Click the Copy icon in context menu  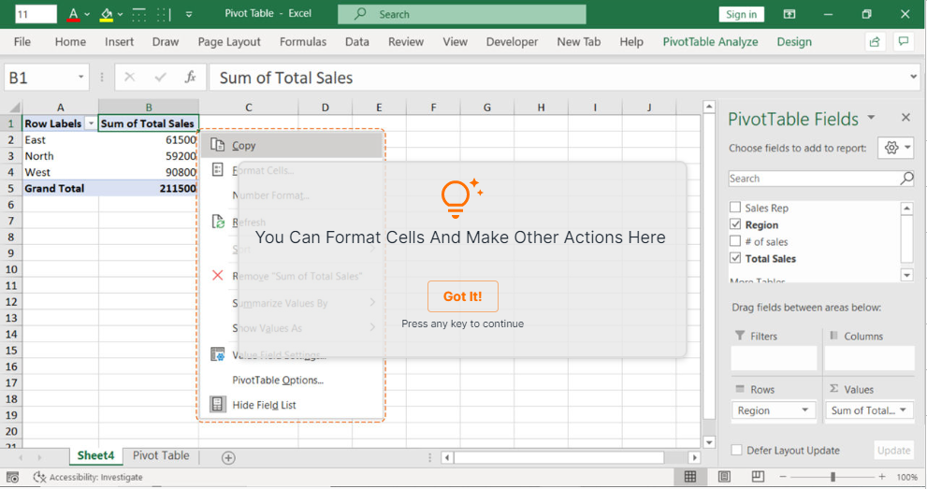[x=218, y=145]
